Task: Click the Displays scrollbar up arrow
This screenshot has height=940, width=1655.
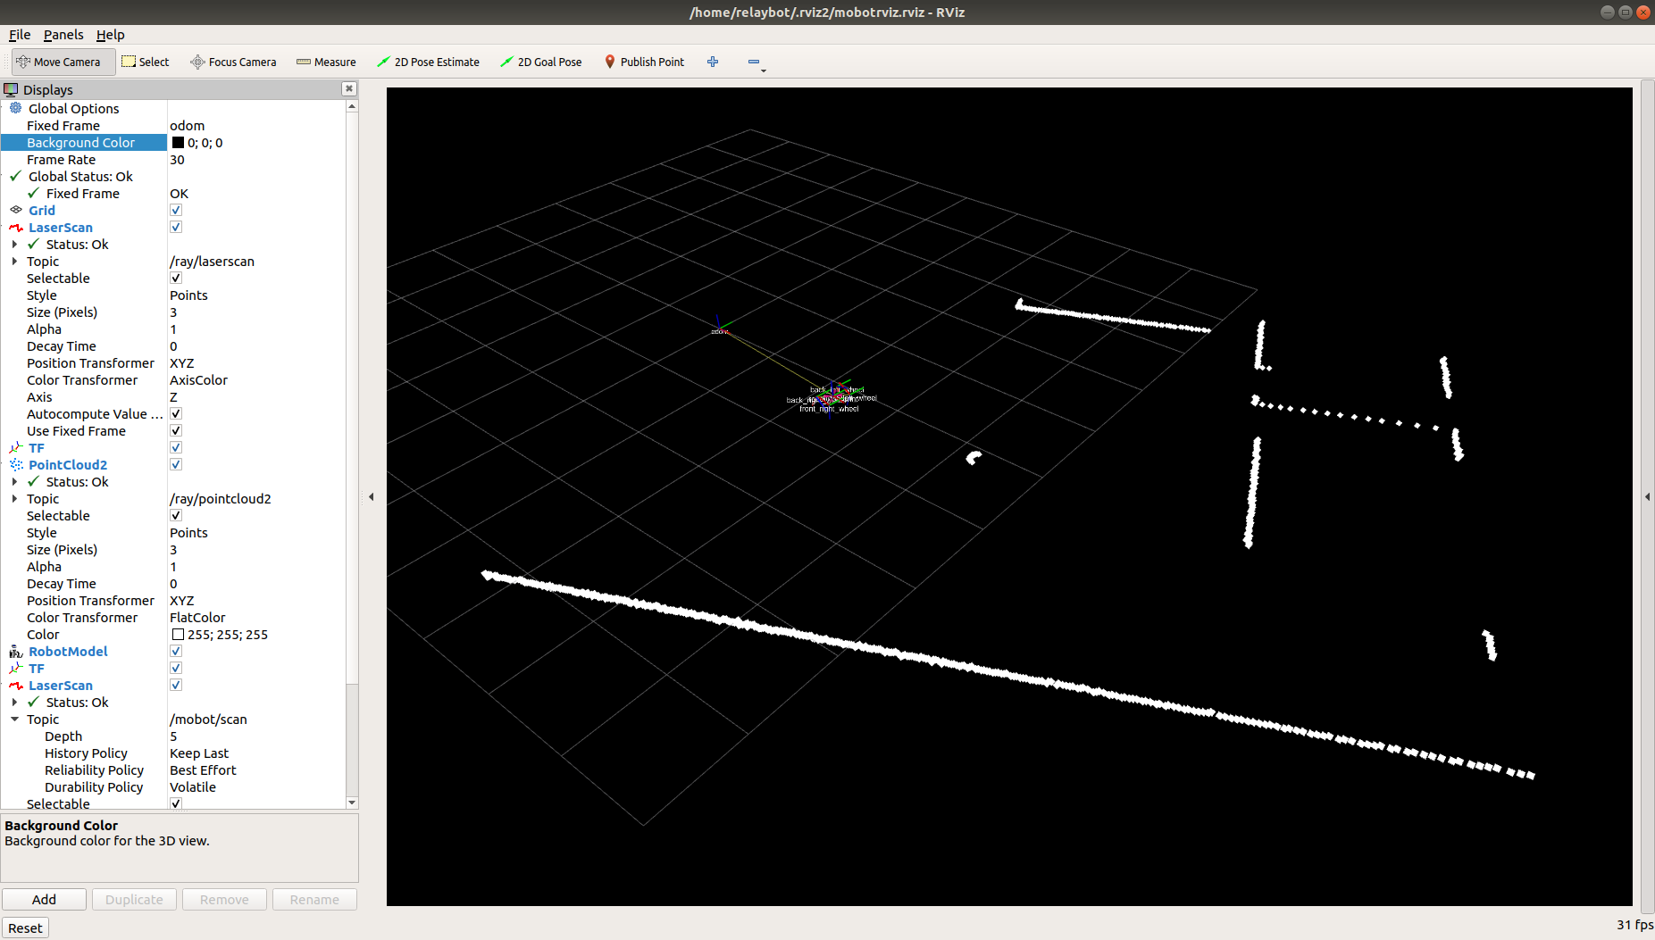Action: (352, 106)
